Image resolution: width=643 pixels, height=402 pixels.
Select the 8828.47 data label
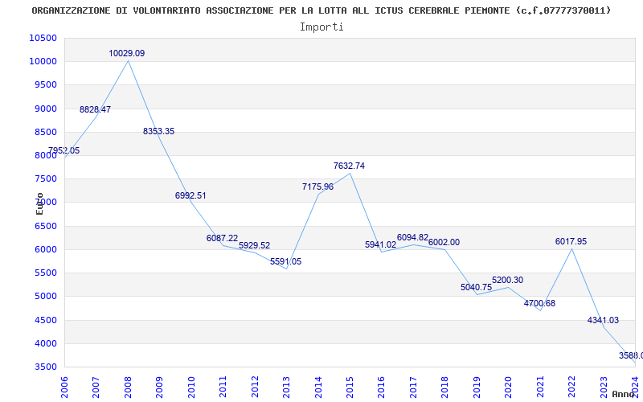[x=95, y=109]
